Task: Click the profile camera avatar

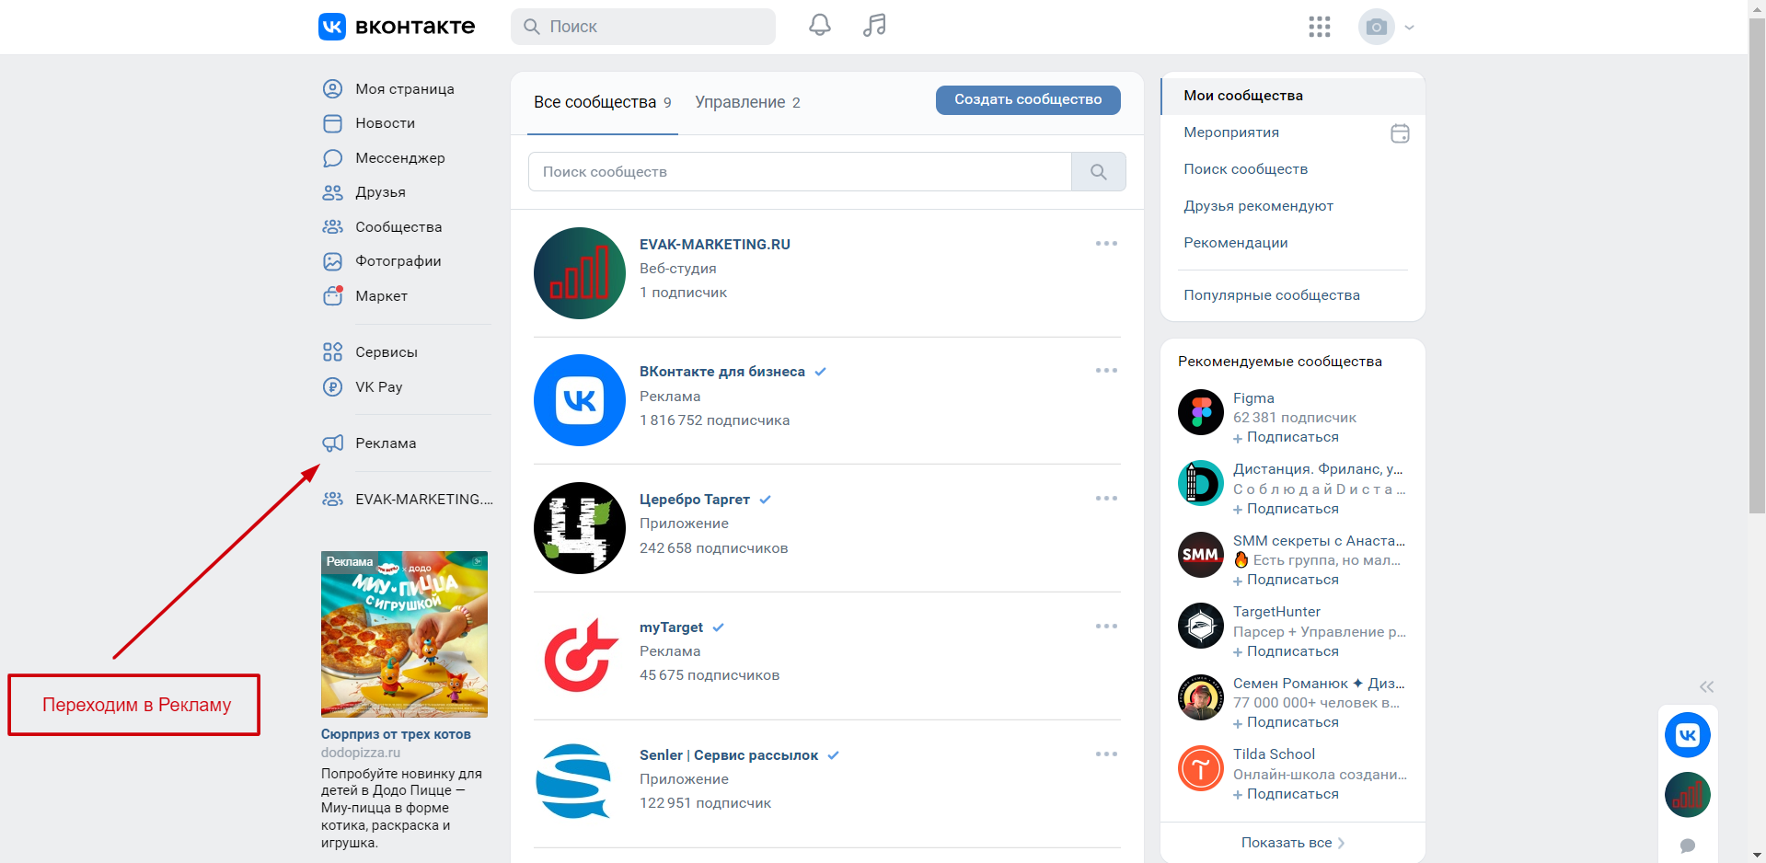Action: [x=1377, y=27]
